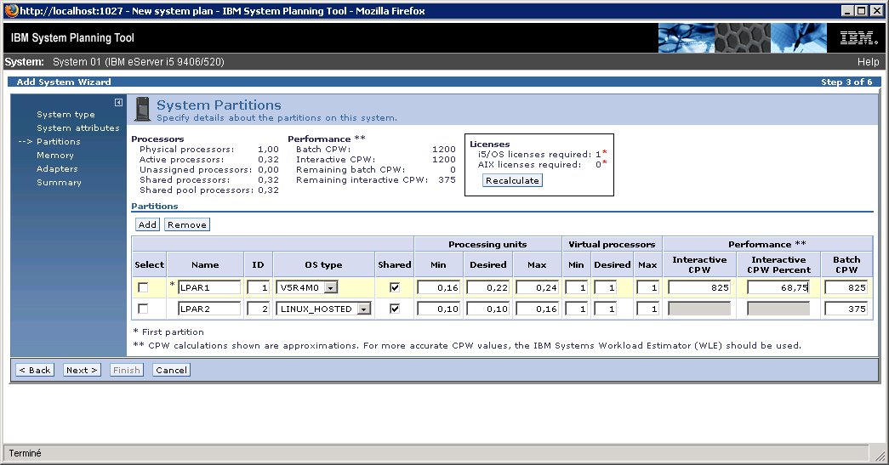Select the Partitions wizard step

point(59,142)
